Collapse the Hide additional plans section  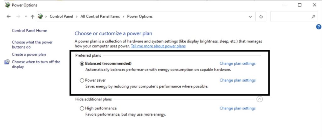point(259,99)
